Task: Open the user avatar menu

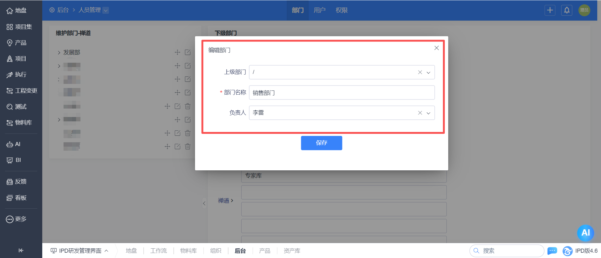Action: 584,10
